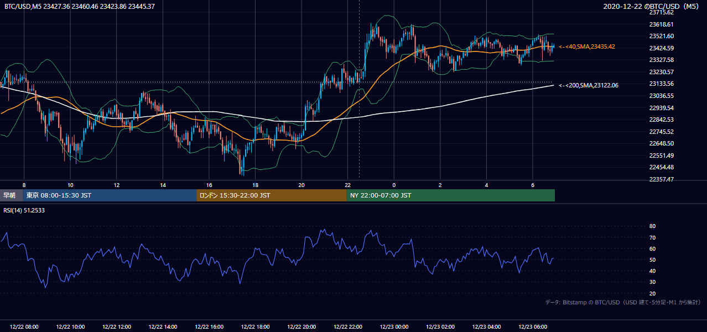Click the 200 SMA label reading 23122.06
The width and height of the screenshot is (707, 332).
(x=589, y=85)
